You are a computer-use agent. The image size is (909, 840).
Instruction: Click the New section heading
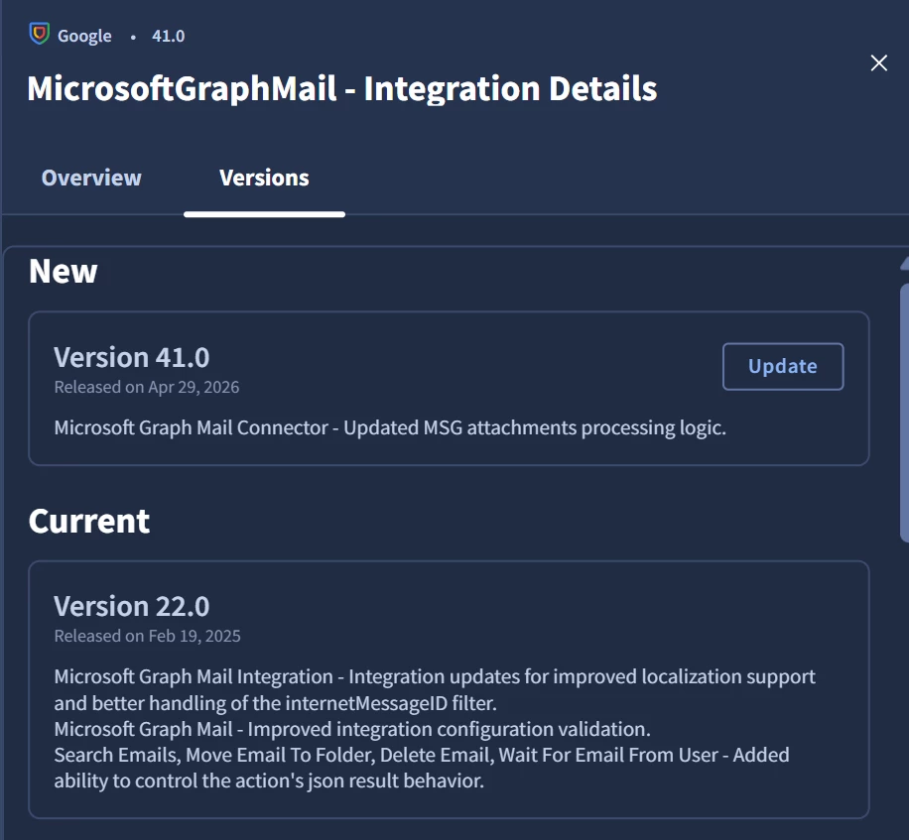click(64, 271)
